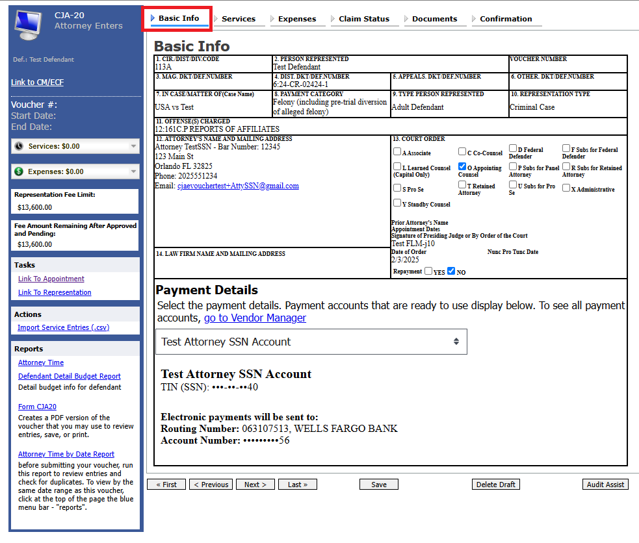Enable the Y Standby Counsel checkbox
This screenshot has width=639, height=543.
point(397,203)
